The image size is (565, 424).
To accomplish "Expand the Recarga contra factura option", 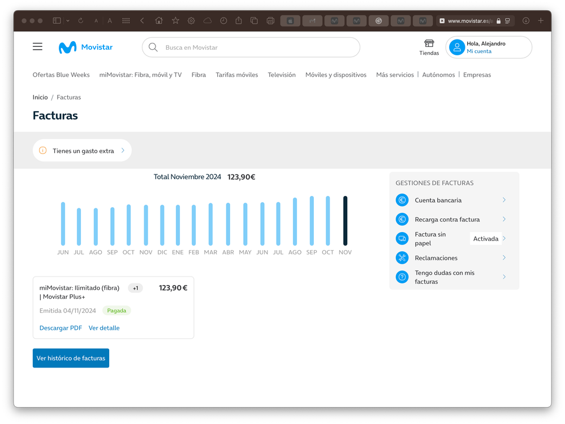I will [x=504, y=219].
